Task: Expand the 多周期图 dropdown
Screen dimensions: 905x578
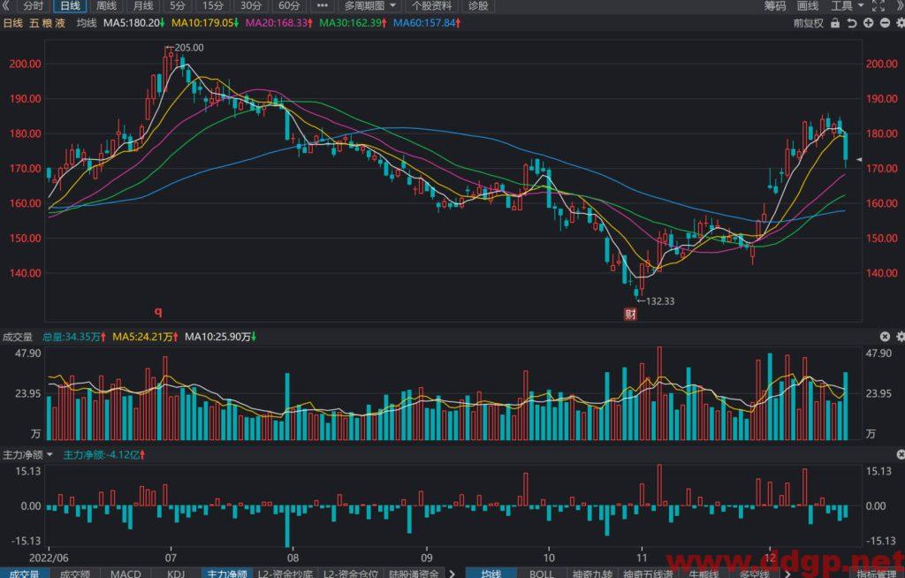Action: (370, 6)
